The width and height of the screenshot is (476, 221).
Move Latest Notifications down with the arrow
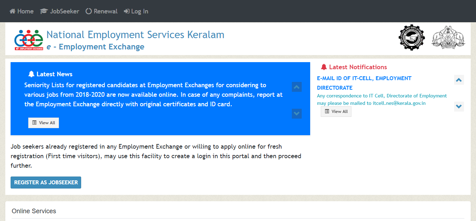[459, 106]
